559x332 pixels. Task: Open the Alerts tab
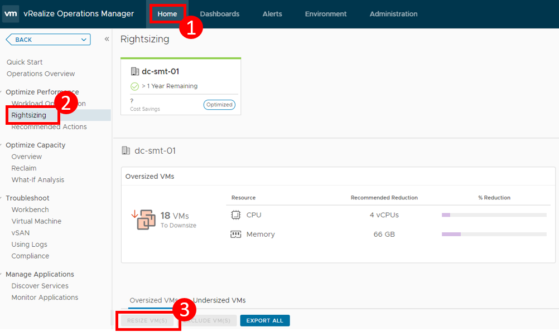272,14
